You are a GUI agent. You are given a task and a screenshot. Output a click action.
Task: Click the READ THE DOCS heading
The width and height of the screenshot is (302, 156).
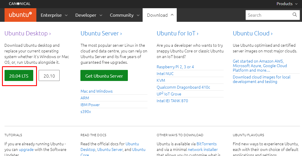click(93, 135)
